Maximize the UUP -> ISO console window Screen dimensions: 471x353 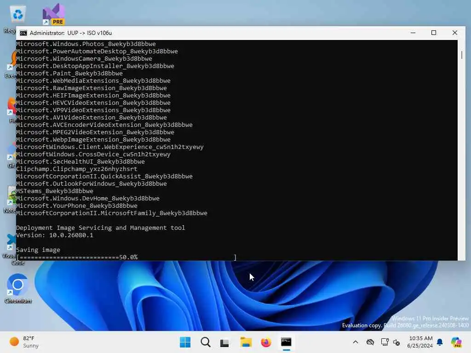pos(434,33)
